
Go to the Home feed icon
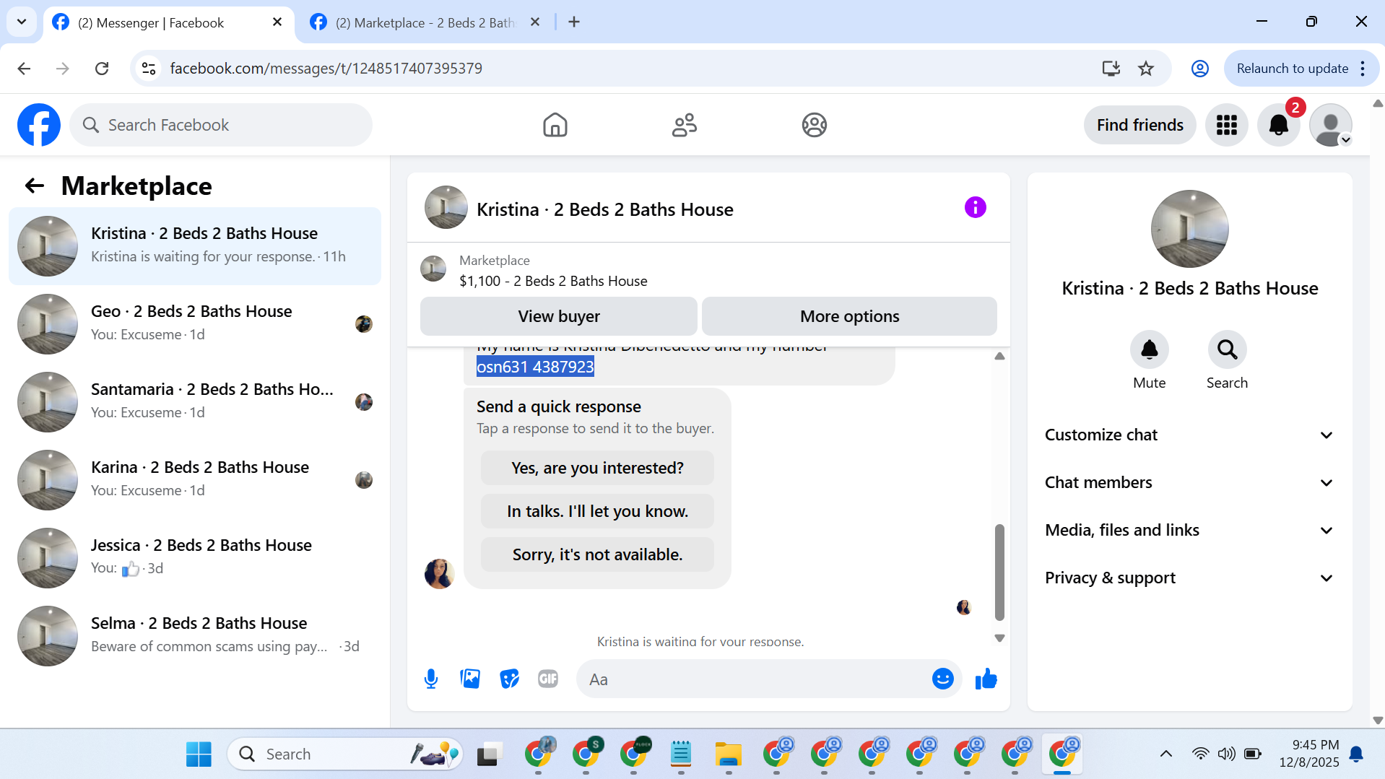555,125
